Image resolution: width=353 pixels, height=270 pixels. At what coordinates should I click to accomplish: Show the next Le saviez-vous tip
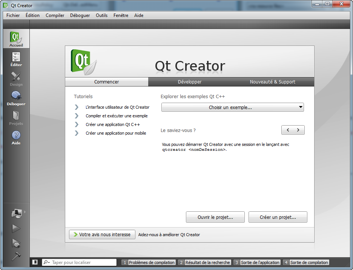(298, 130)
